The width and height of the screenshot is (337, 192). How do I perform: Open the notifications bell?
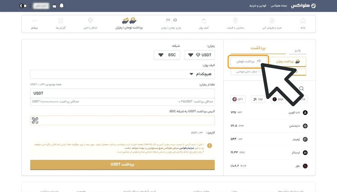(x=62, y=6)
